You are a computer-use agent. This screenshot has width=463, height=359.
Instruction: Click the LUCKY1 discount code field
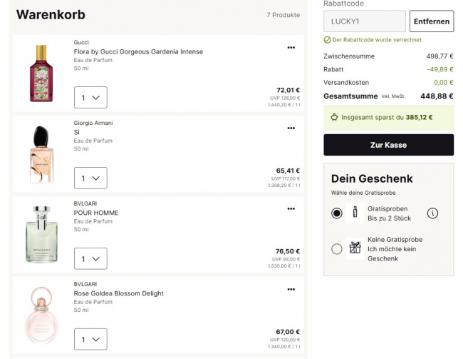[364, 21]
